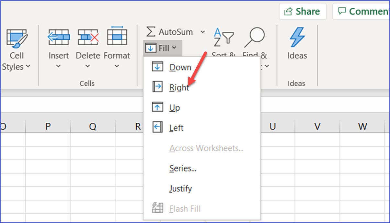Open the AutoSum dropdown arrow
This screenshot has height=223, width=390.
[203, 32]
